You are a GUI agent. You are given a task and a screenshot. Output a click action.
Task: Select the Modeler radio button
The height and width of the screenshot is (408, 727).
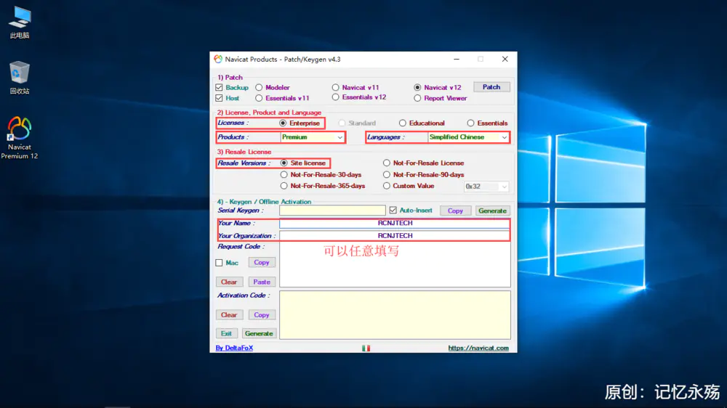(x=259, y=88)
